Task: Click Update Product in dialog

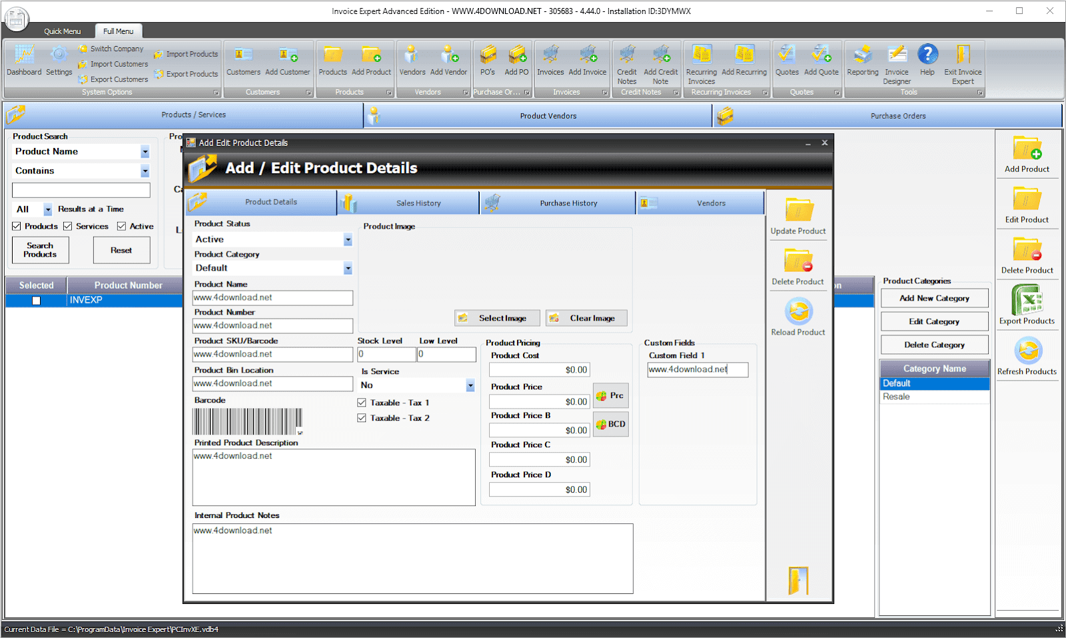Action: pos(798,217)
